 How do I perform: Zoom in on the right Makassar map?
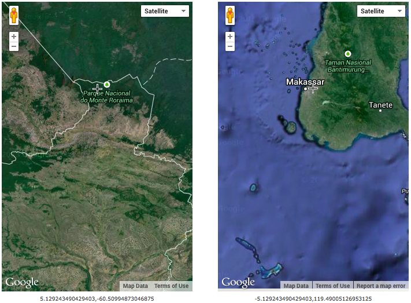tap(230, 36)
